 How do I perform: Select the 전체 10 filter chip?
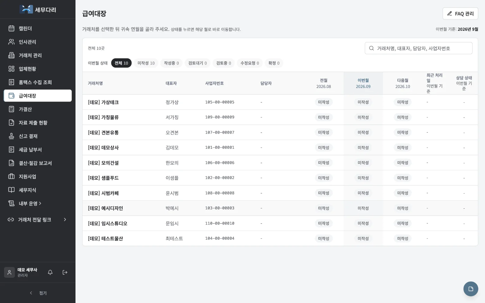[x=121, y=63]
